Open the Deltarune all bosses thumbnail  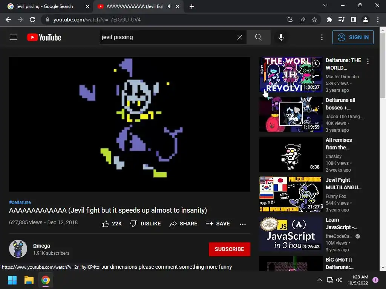pyautogui.click(x=291, y=114)
